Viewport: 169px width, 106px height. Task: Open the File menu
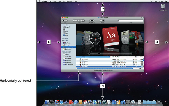point(50,1)
